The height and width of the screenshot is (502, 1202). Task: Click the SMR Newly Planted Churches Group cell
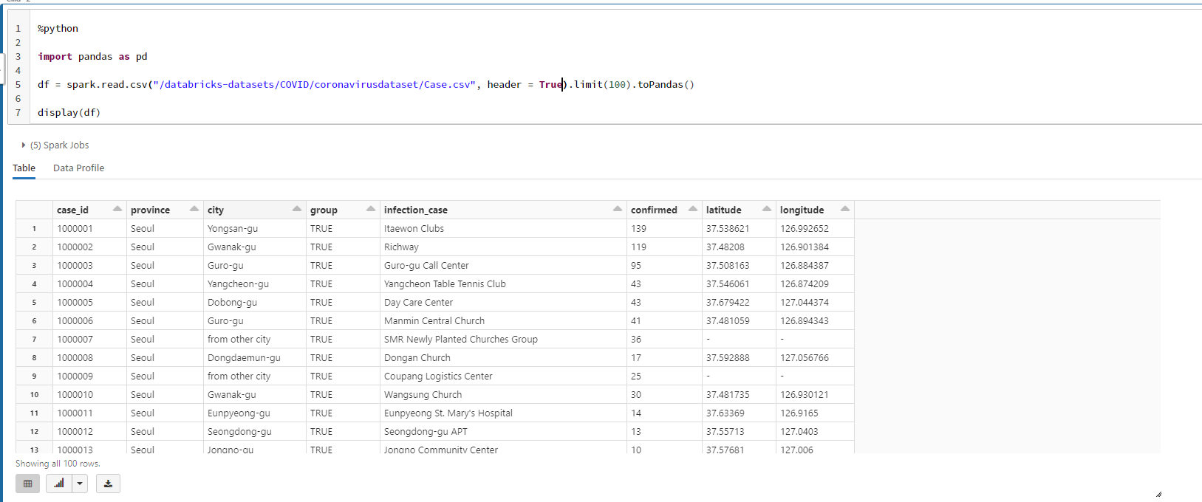pyautogui.click(x=460, y=340)
